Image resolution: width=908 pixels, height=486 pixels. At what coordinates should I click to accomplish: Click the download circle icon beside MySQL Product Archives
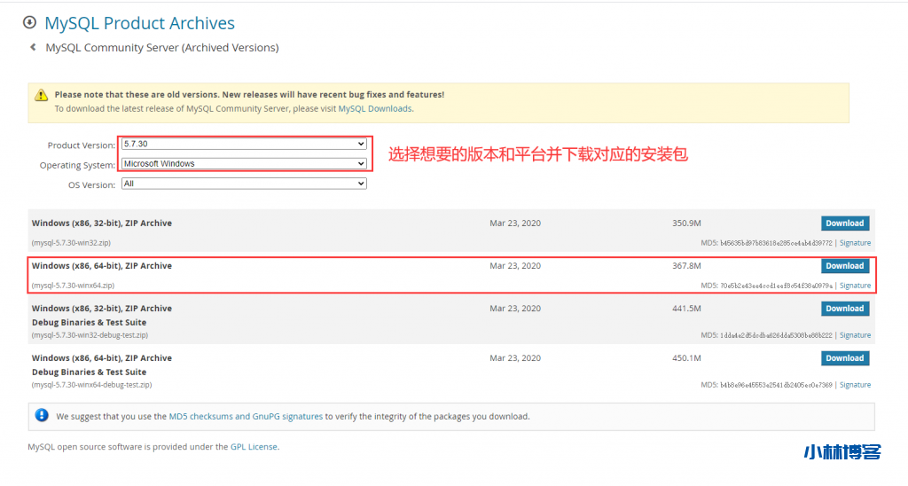point(29,22)
